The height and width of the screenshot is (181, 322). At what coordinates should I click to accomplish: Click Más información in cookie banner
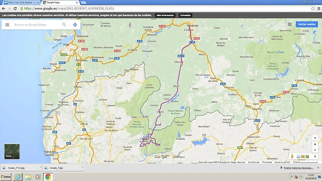(165, 15)
